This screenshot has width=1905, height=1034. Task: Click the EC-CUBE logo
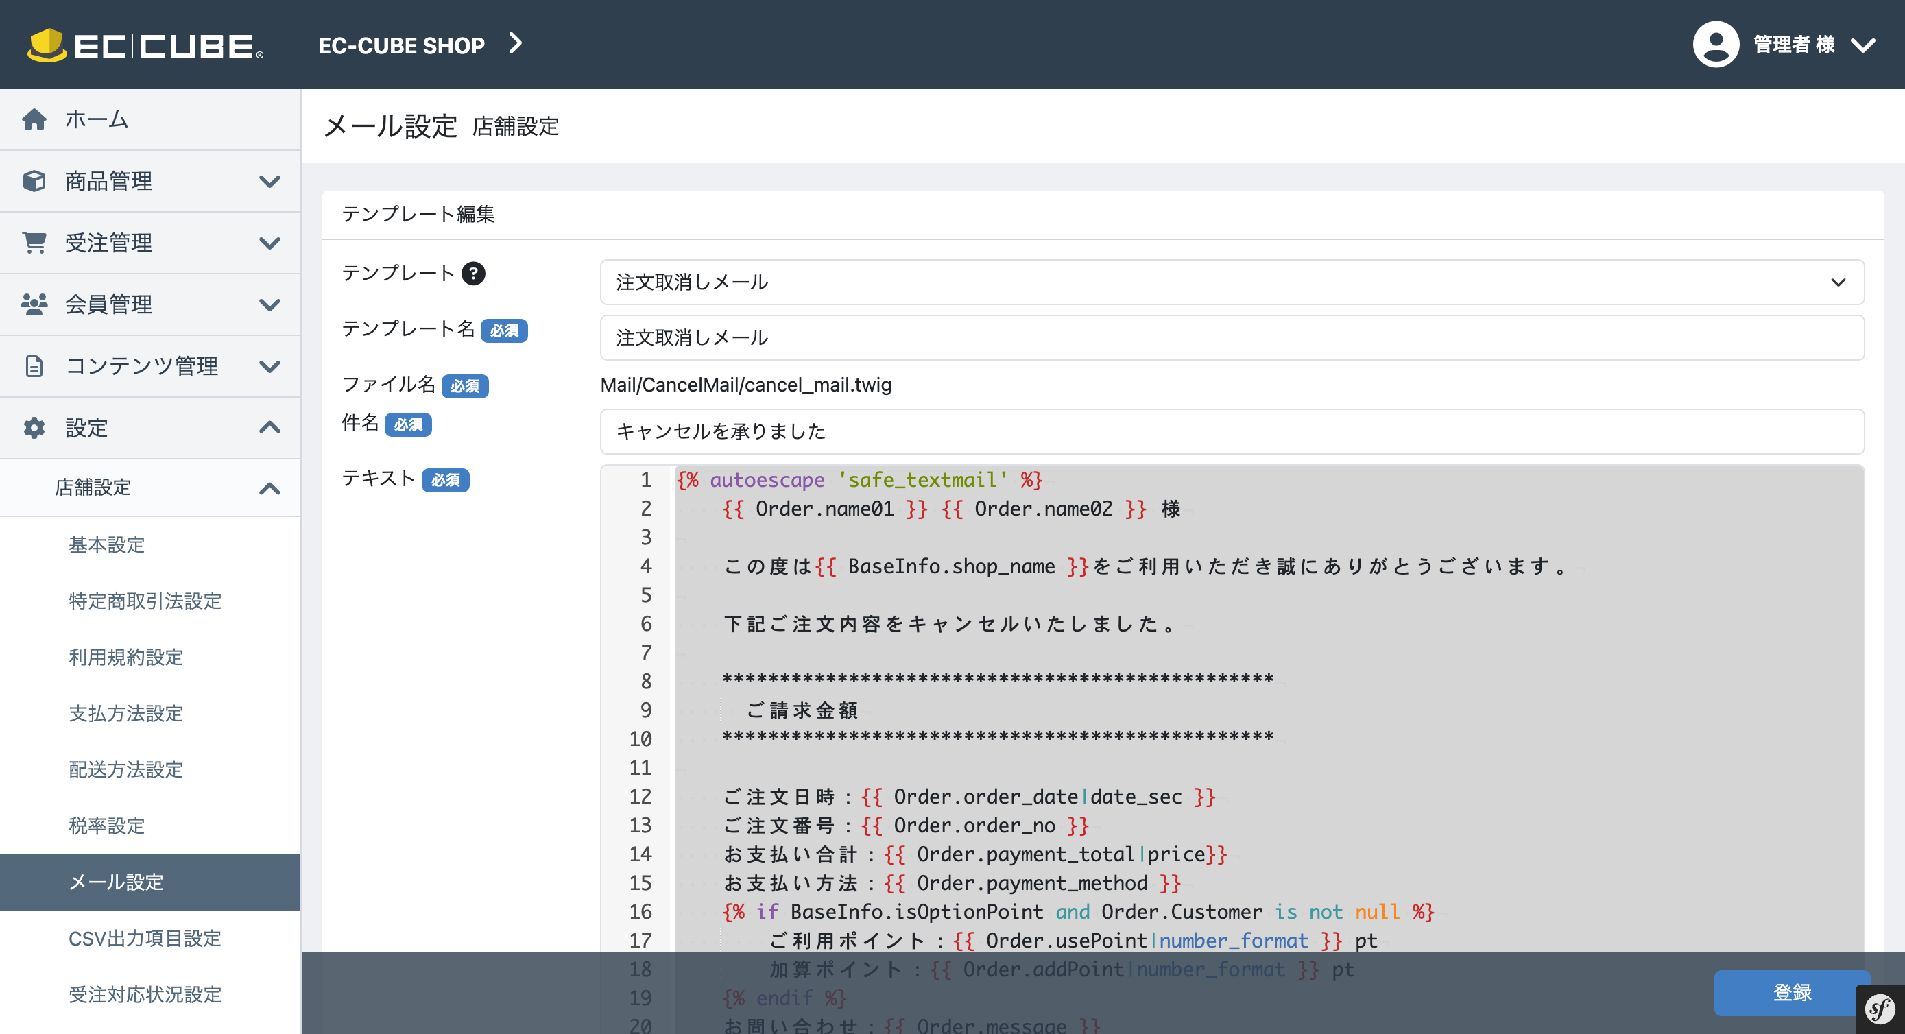[x=145, y=45]
